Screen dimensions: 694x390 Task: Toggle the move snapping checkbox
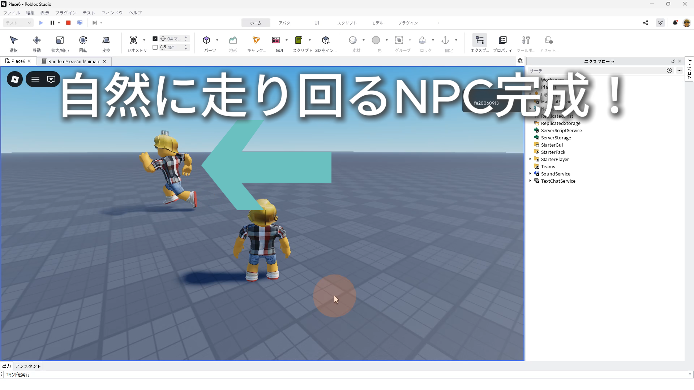[155, 39]
